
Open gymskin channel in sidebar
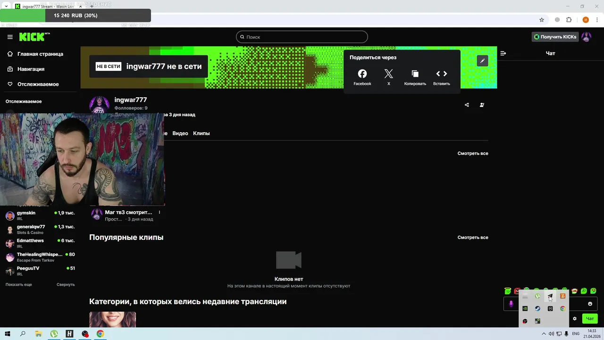[40, 215]
